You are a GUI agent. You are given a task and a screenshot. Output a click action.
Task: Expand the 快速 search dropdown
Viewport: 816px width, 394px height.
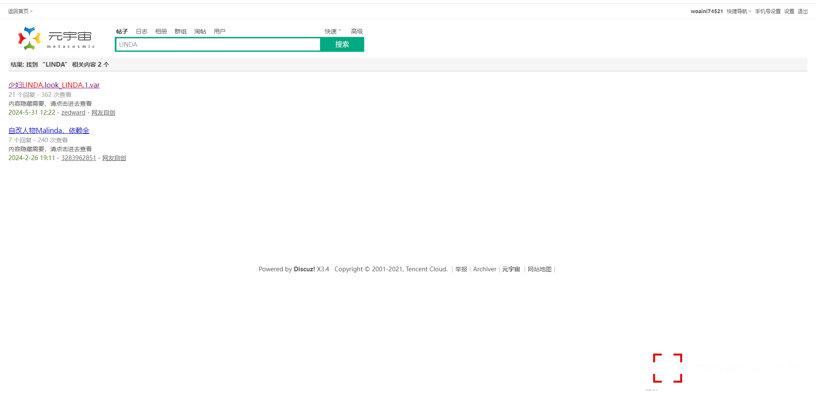coord(333,31)
